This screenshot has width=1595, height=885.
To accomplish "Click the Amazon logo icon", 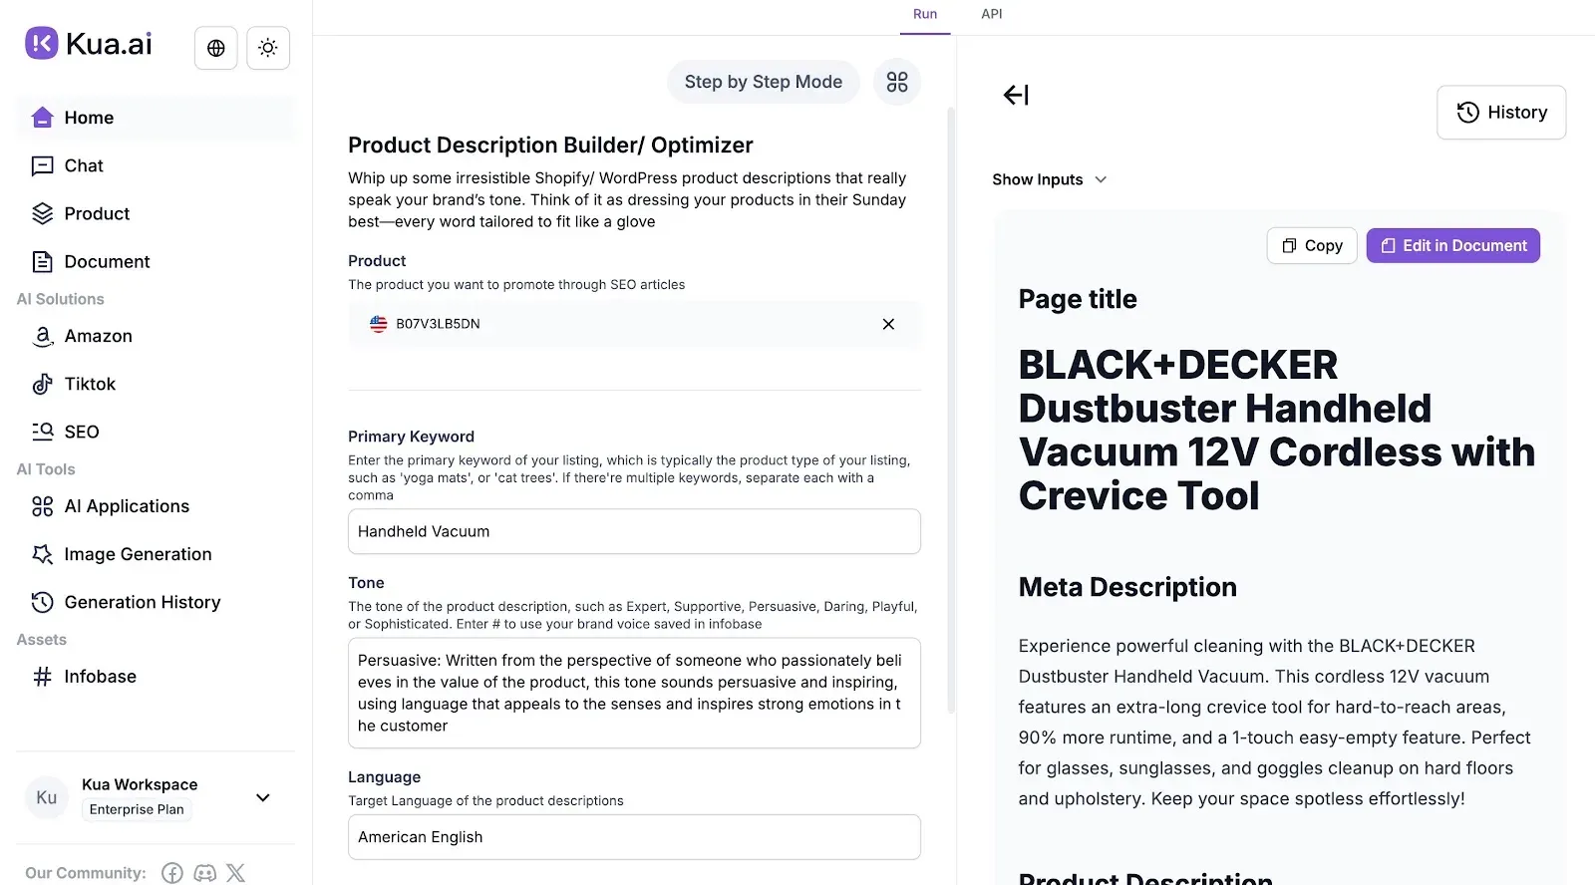I will coord(42,336).
